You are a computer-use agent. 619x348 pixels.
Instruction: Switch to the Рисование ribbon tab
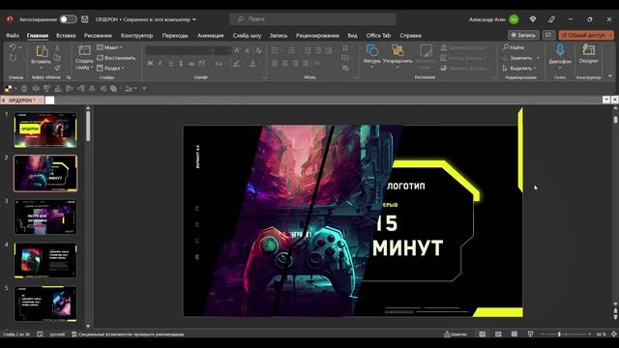[x=98, y=36]
